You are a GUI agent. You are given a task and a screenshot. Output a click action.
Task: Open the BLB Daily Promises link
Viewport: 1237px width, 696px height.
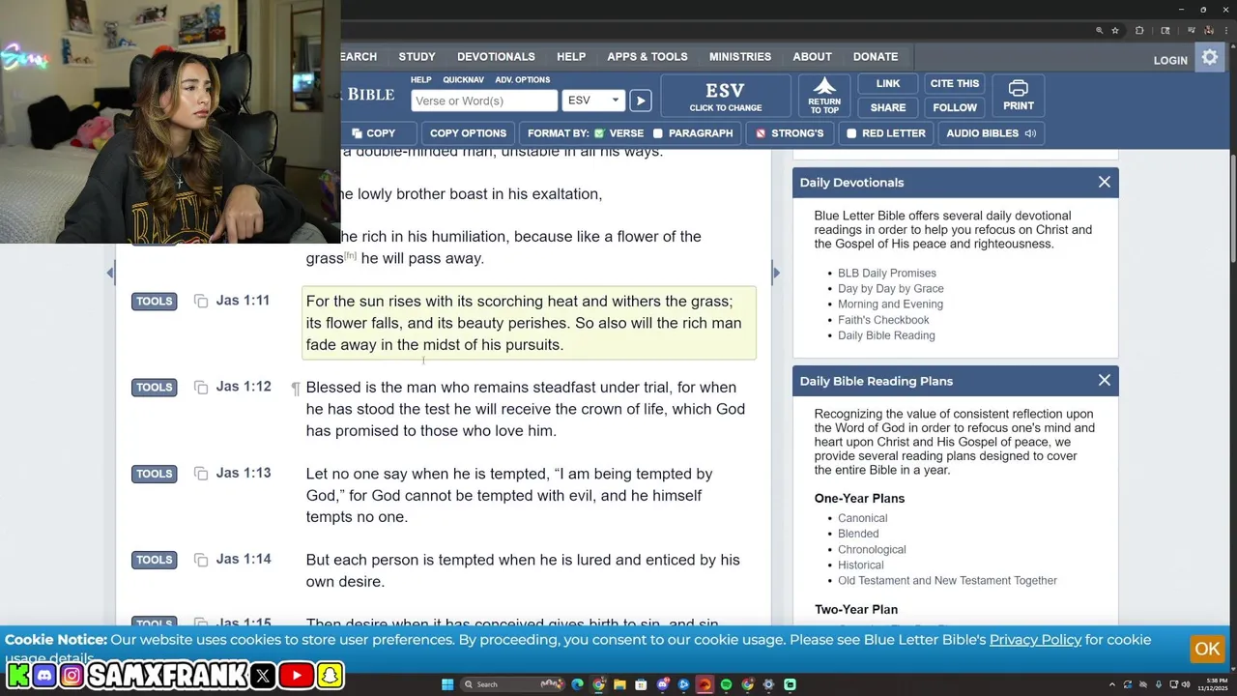(x=887, y=273)
